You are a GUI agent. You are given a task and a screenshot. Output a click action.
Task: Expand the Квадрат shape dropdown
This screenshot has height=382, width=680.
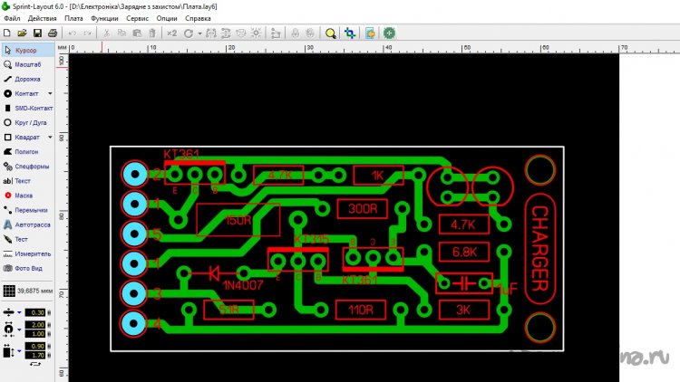point(50,137)
